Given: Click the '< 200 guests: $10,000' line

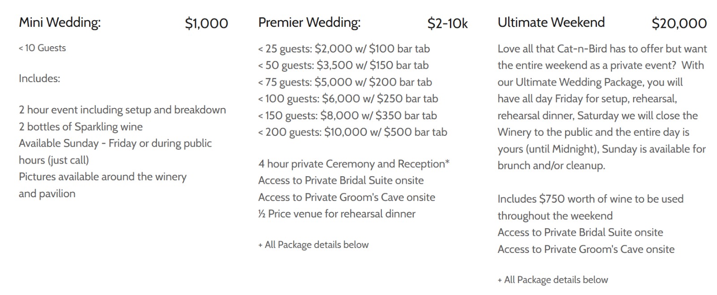Looking at the screenshot, I should pos(353,132).
